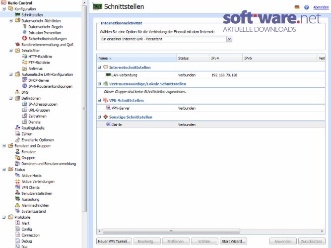The height and width of the screenshot is (248, 331).
Task: Click the Gruppen icon
Action: 17,157
